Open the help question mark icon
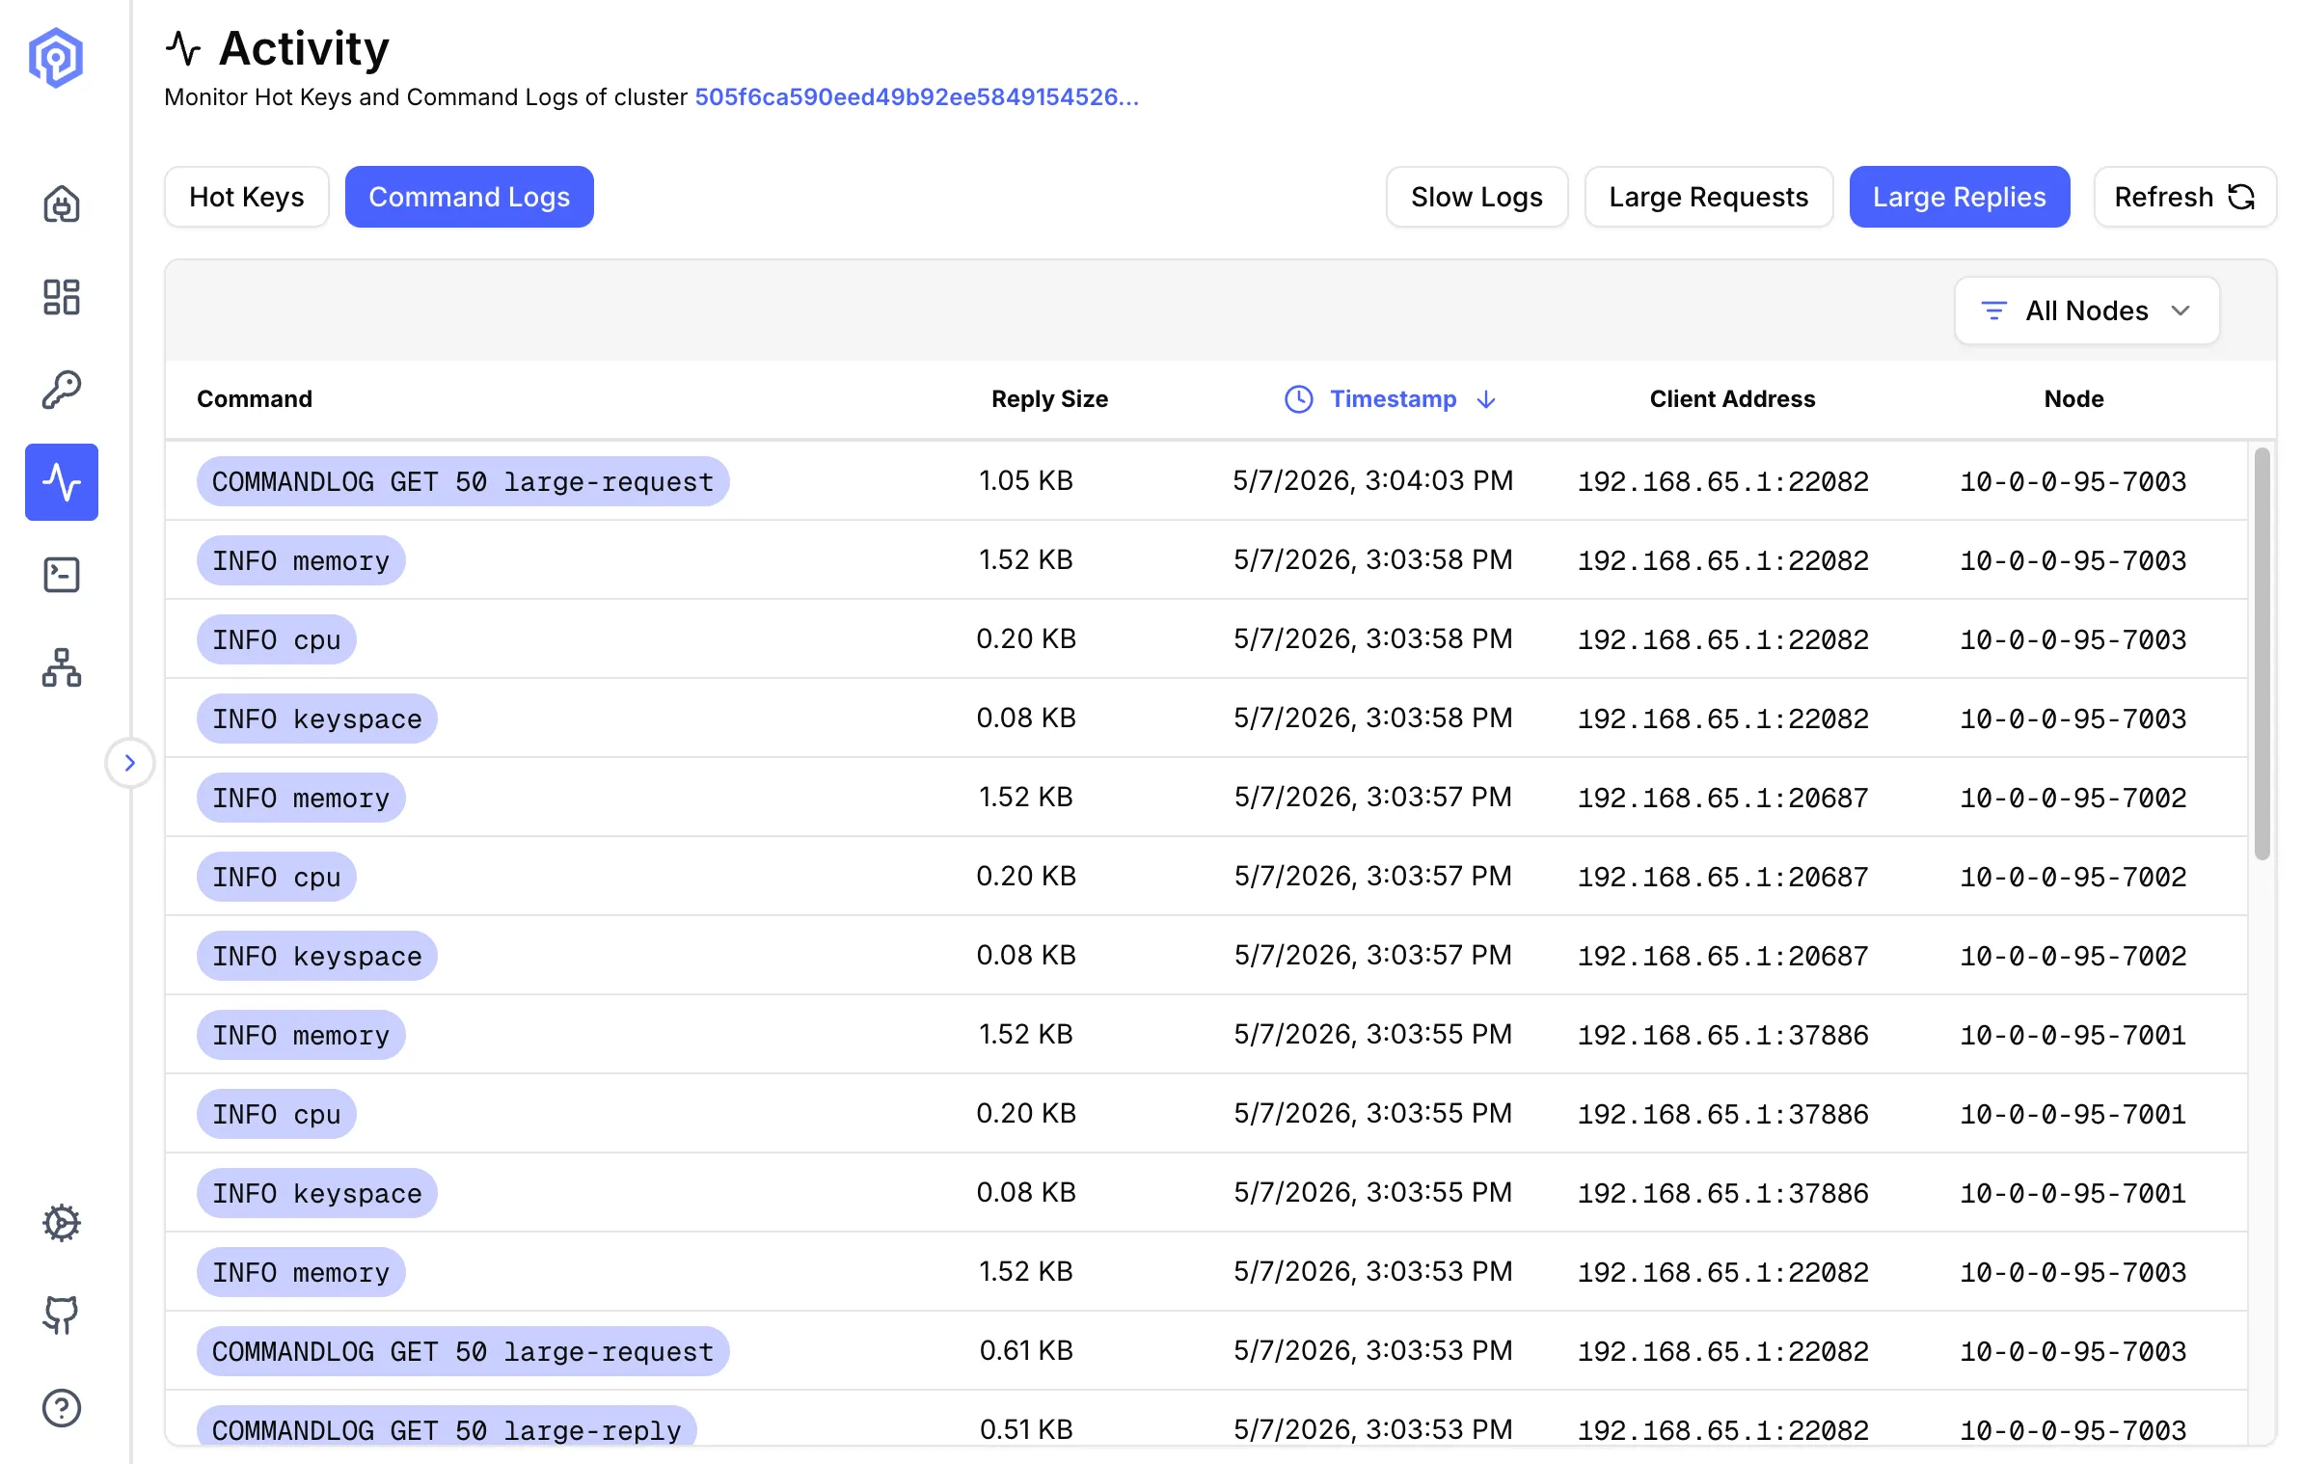This screenshot has width=2303, height=1464. pyautogui.click(x=62, y=1408)
